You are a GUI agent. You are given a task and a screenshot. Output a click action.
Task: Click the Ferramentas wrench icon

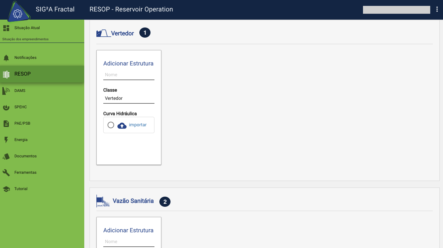point(6,173)
